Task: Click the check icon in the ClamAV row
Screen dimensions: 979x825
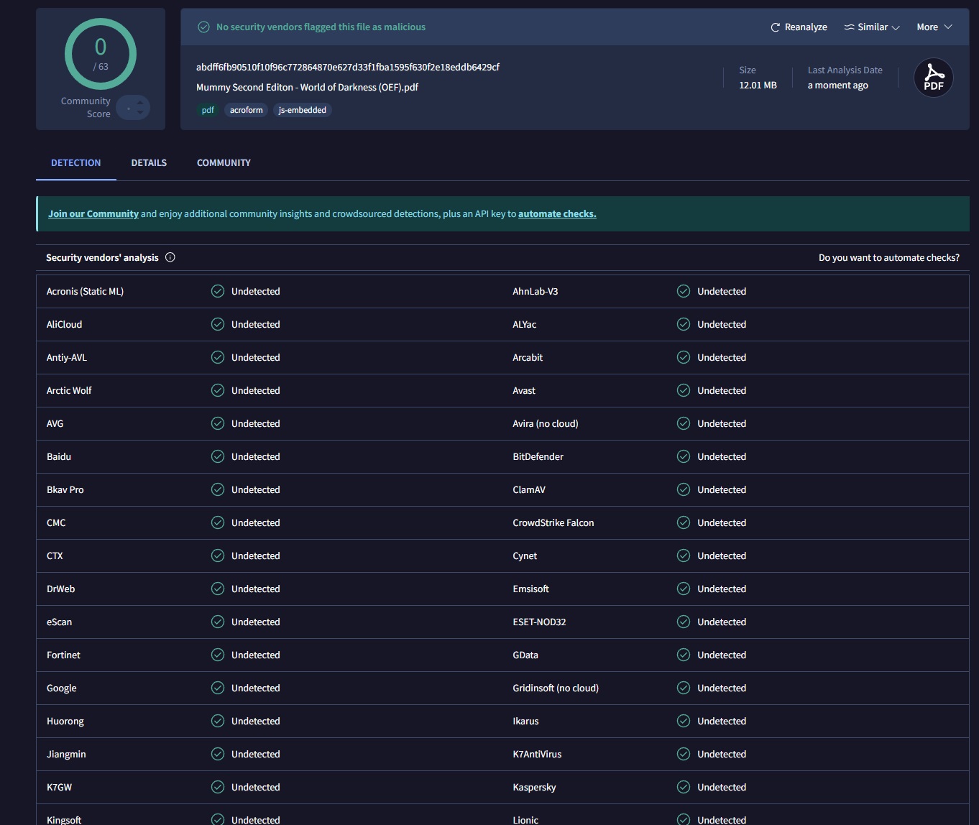Action: [684, 489]
